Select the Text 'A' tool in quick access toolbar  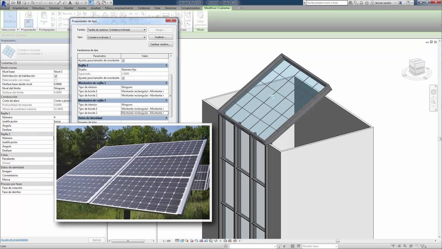point(70,3)
